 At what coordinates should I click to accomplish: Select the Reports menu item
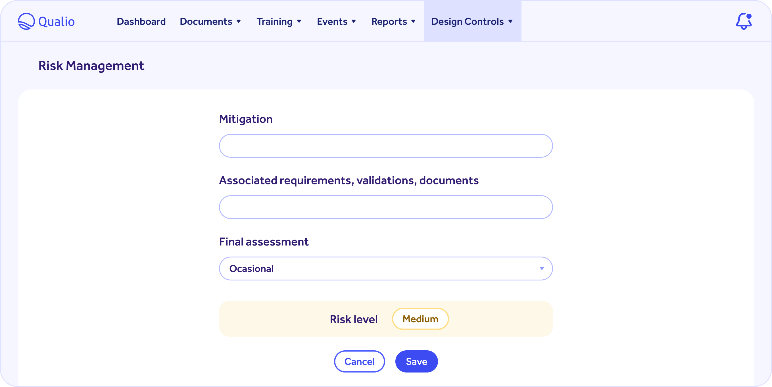[389, 21]
